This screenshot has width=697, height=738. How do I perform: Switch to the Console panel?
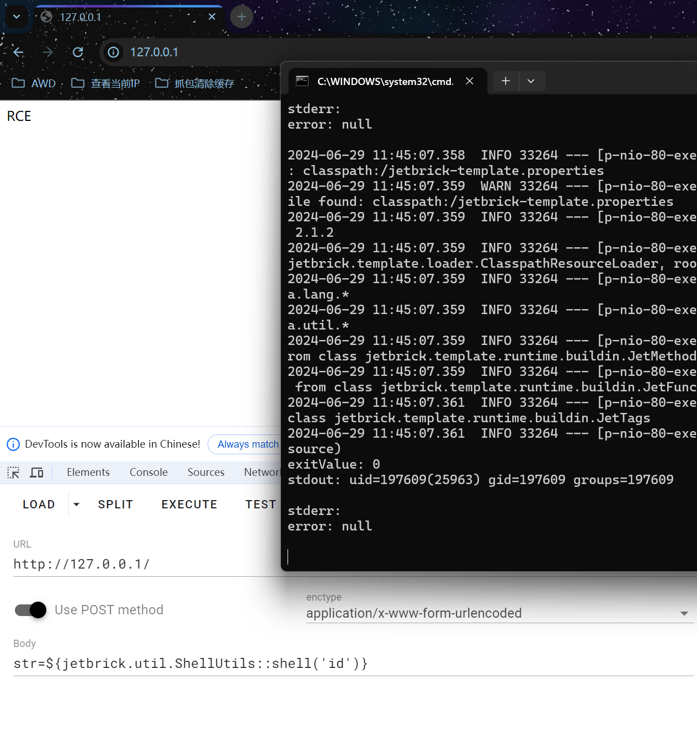pos(148,472)
